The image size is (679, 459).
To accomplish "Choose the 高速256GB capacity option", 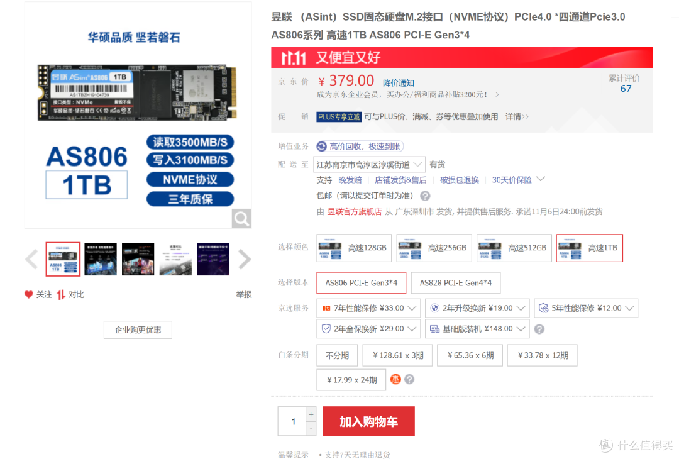I will 434,248.
